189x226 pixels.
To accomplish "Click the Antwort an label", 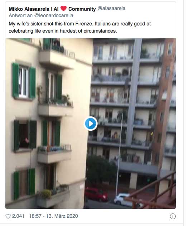I will [x=21, y=15].
